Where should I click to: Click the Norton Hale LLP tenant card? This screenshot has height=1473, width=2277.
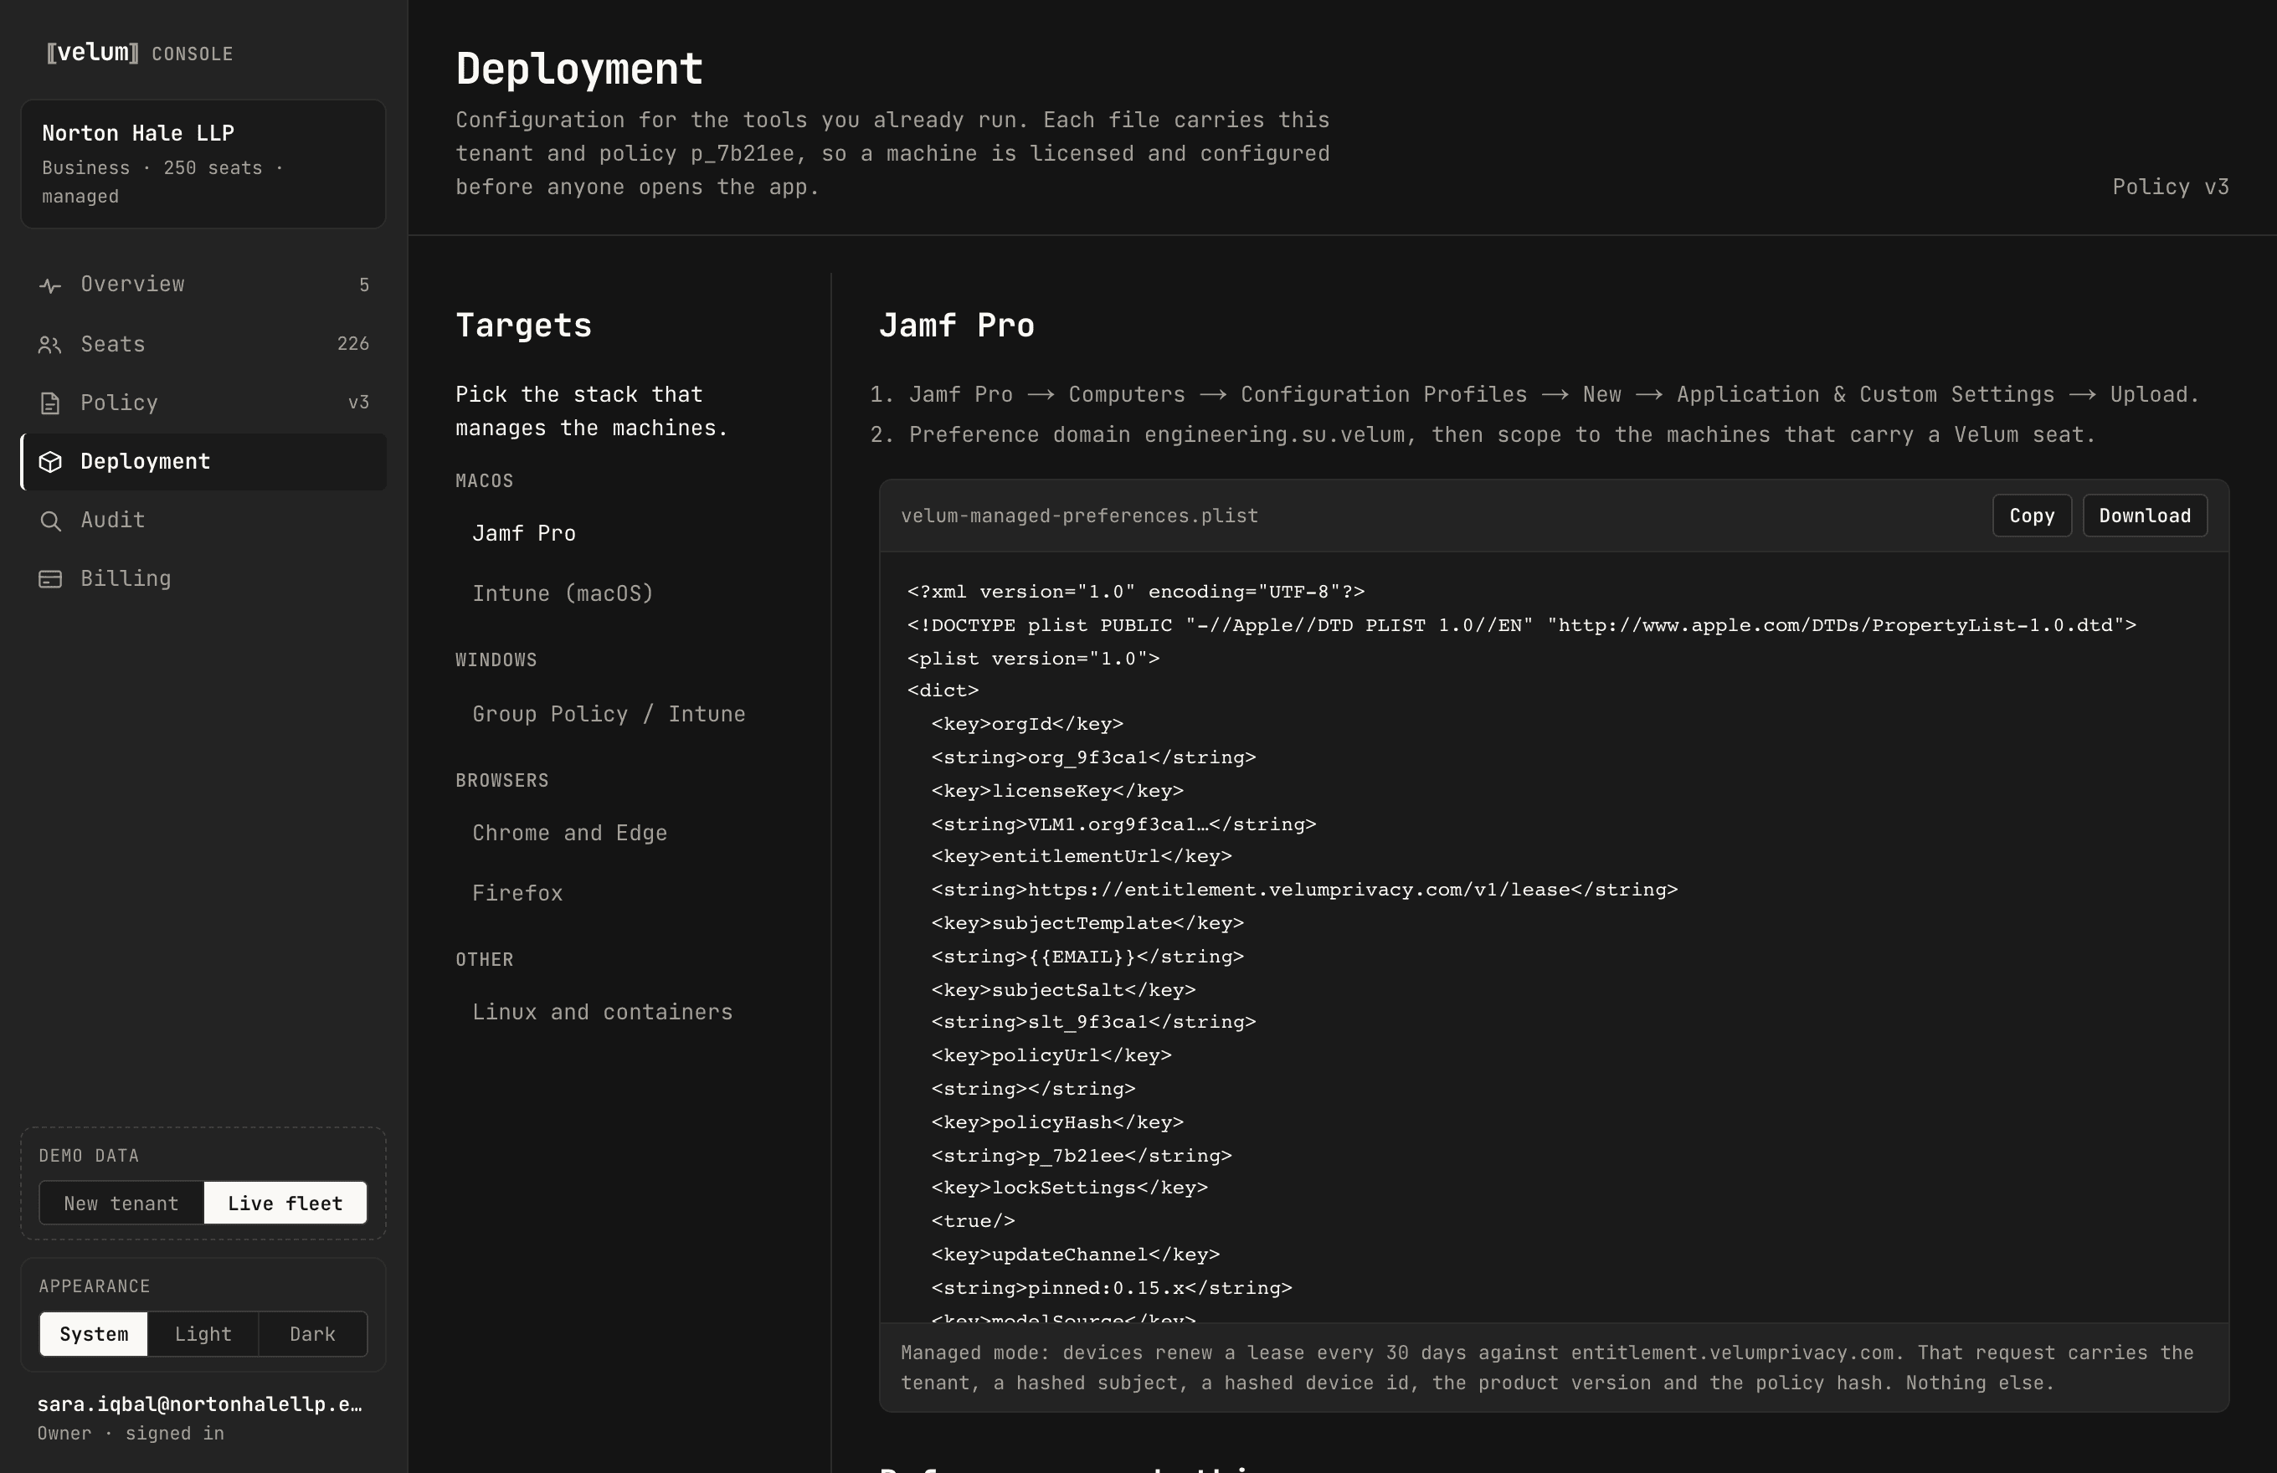203,163
